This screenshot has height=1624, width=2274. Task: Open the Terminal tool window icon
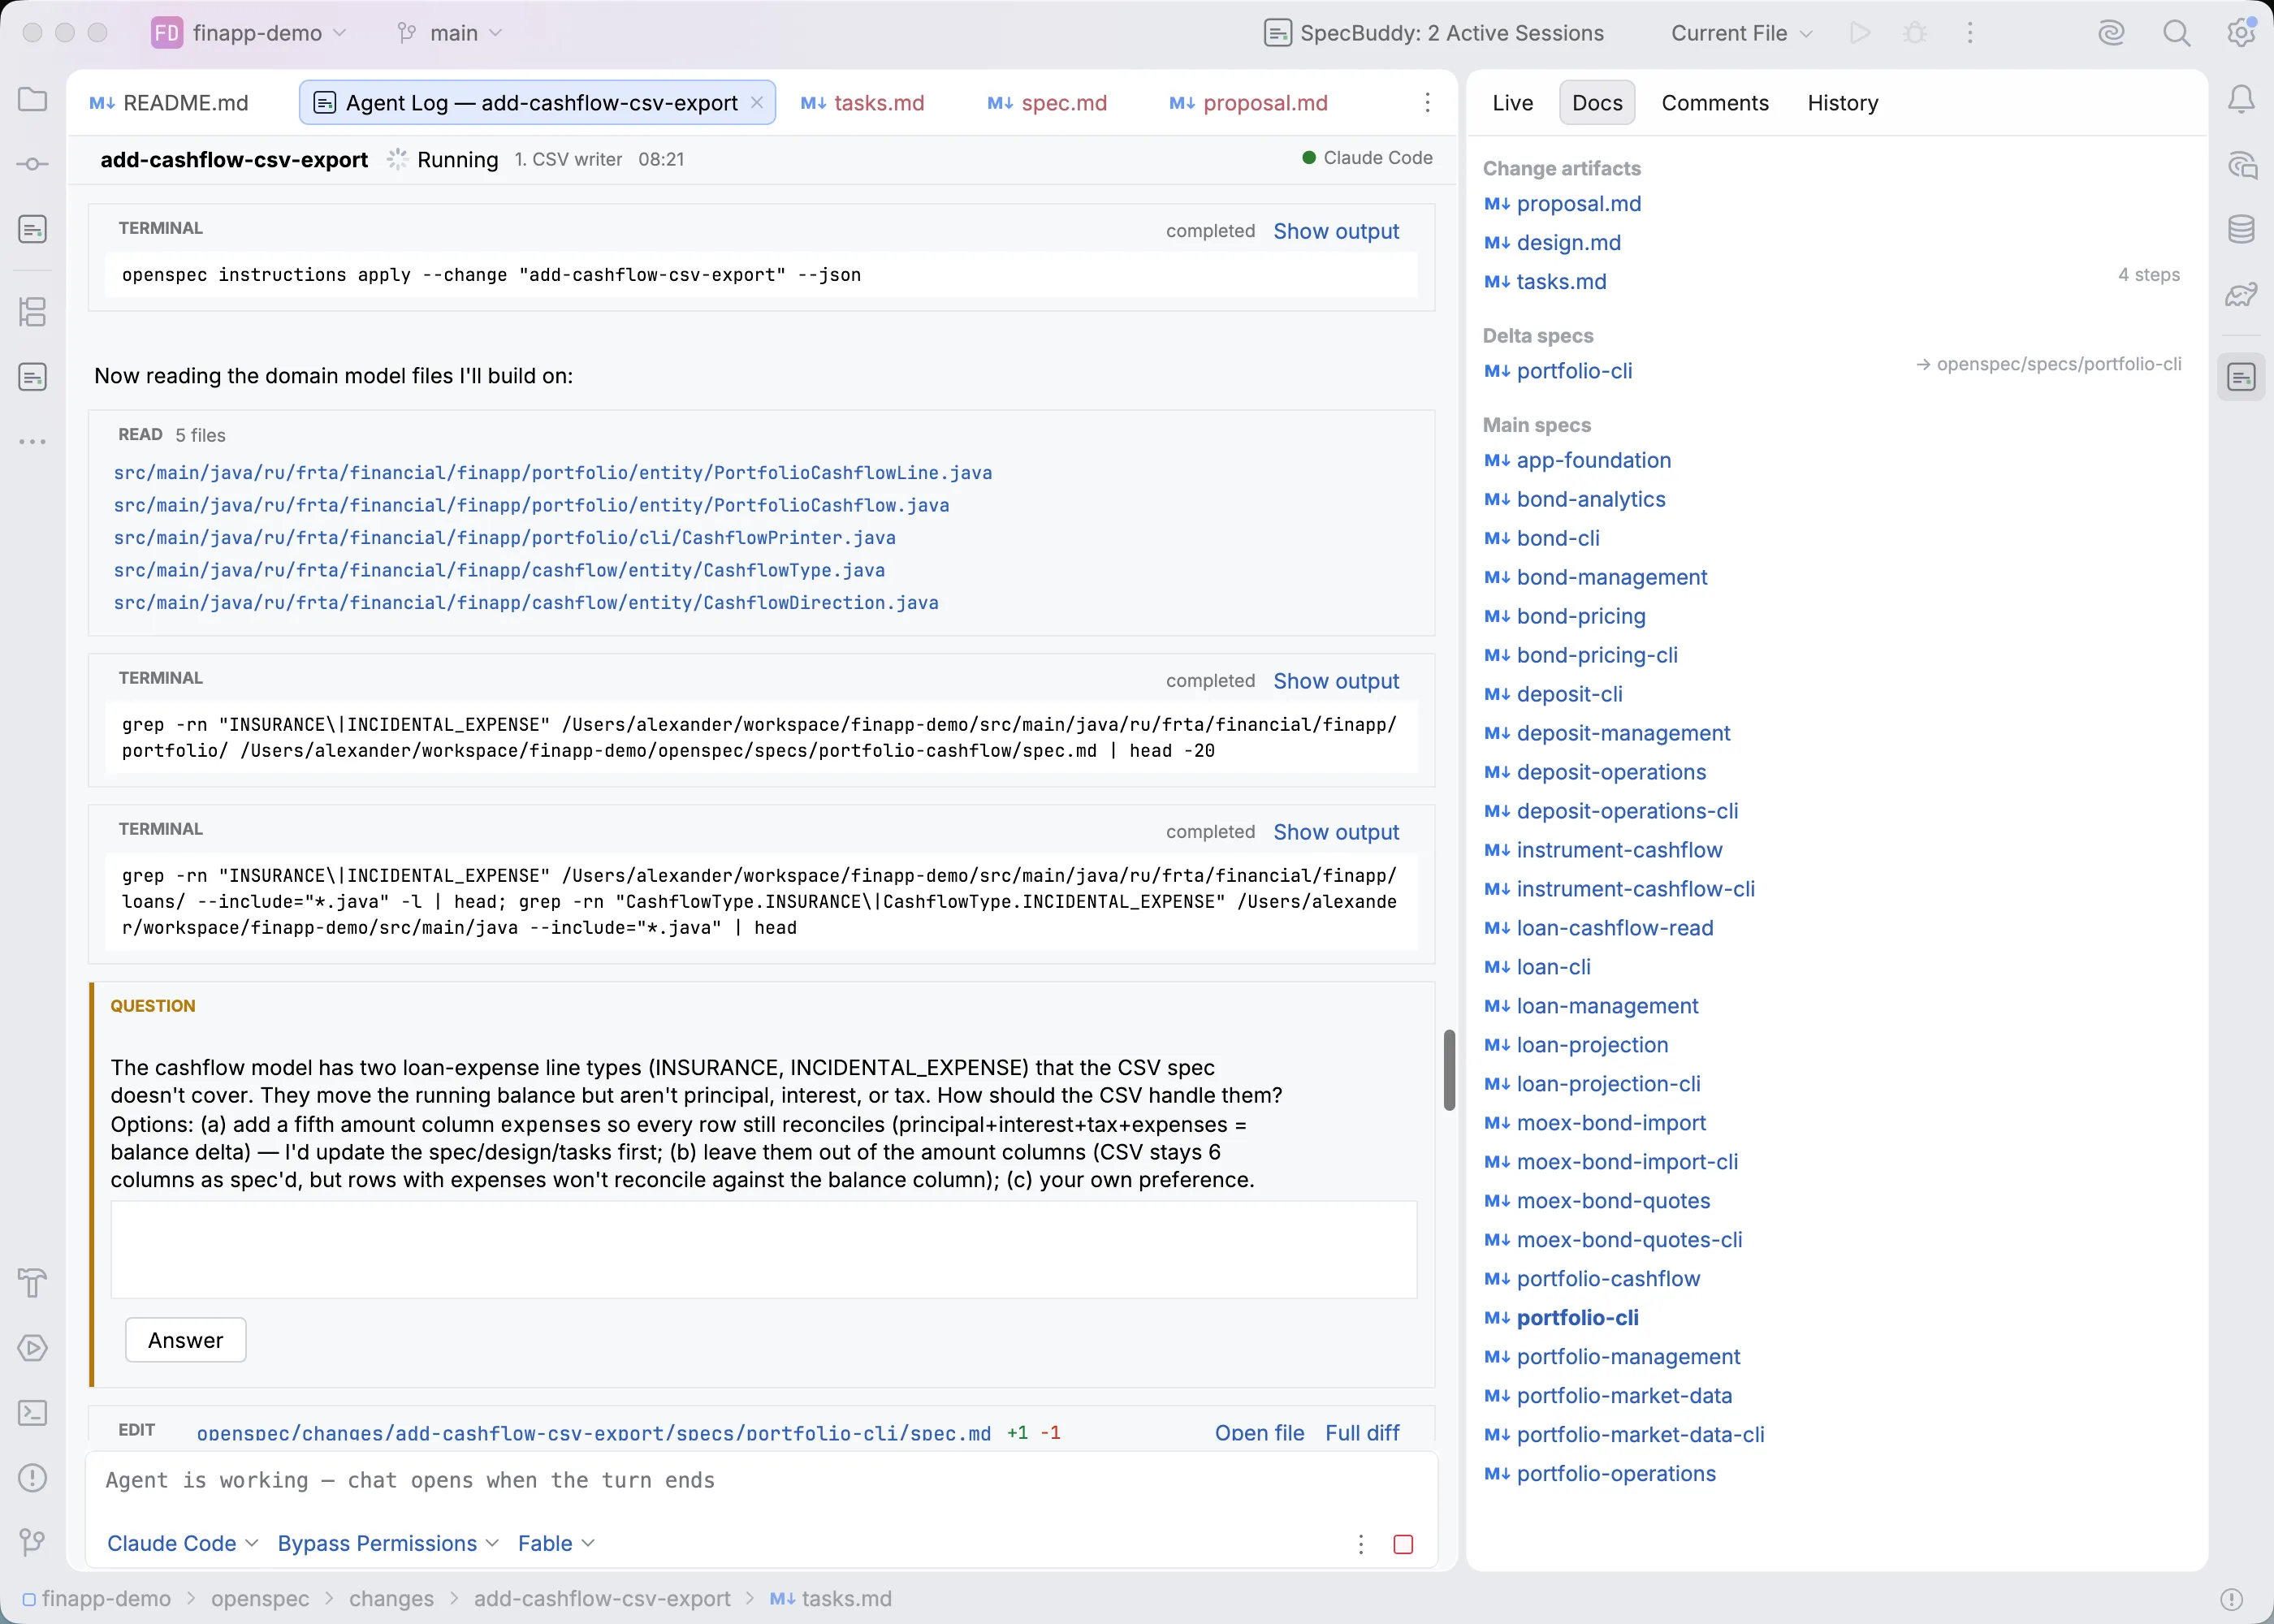click(x=33, y=1412)
